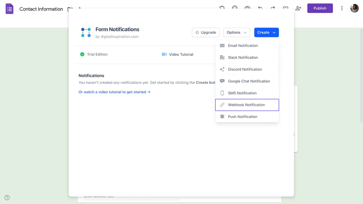Click the Notifications heading
Image resolution: width=363 pixels, height=204 pixels.
(91, 76)
